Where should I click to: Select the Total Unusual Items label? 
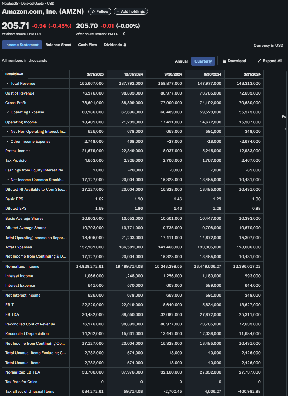23,363
